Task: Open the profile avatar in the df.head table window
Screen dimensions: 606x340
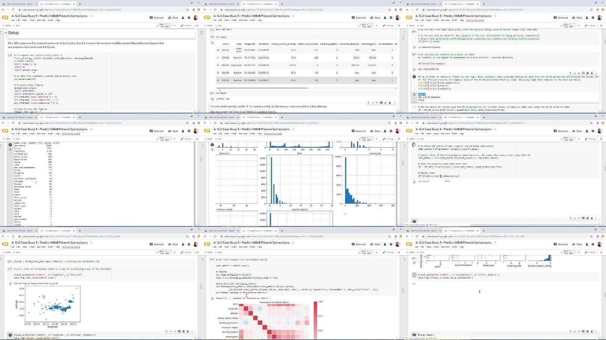Action: pos(398,18)
